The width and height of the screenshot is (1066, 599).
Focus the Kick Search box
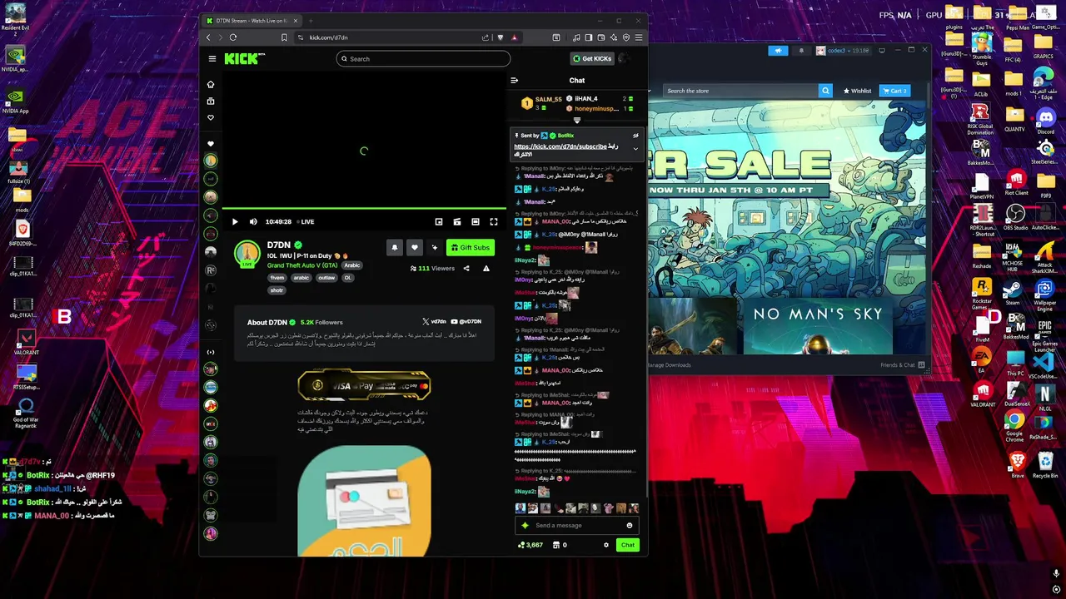[423, 59]
